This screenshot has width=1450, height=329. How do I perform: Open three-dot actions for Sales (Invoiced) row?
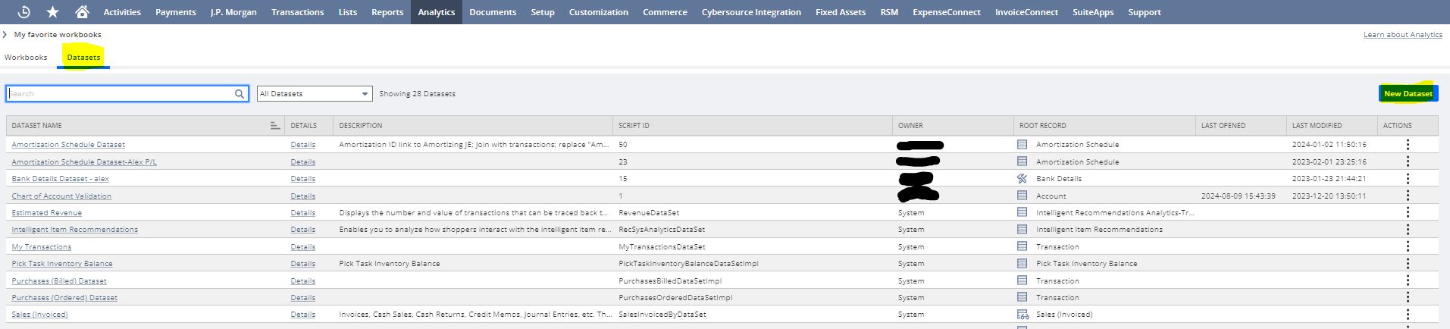(1408, 315)
